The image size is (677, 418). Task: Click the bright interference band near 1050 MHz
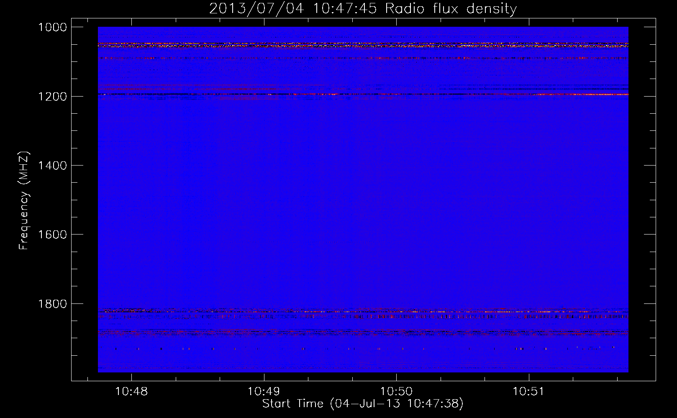pyautogui.click(x=363, y=44)
